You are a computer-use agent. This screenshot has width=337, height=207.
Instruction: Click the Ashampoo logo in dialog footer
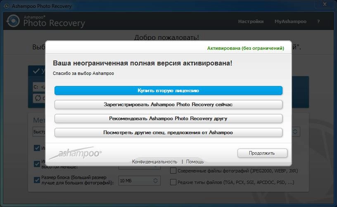[76, 153]
